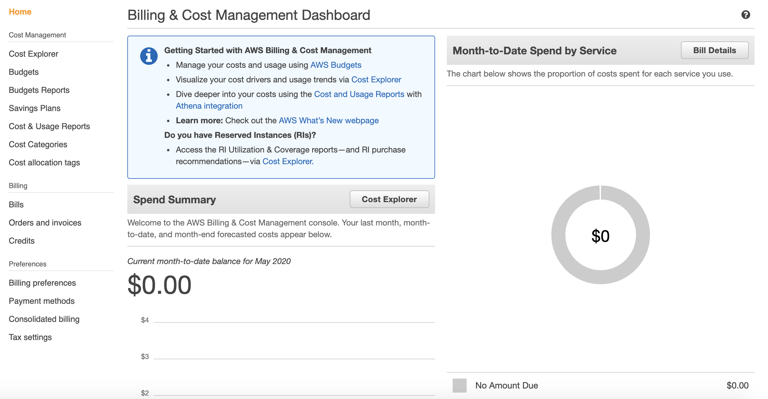
Task: Open Bills from Billing section
Action: [x=16, y=204]
